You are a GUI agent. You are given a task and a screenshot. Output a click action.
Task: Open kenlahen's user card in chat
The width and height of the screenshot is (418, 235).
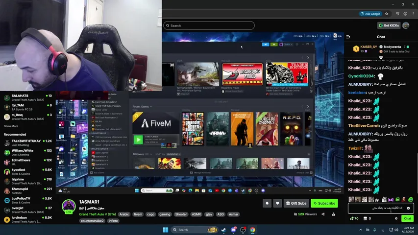coord(357,93)
